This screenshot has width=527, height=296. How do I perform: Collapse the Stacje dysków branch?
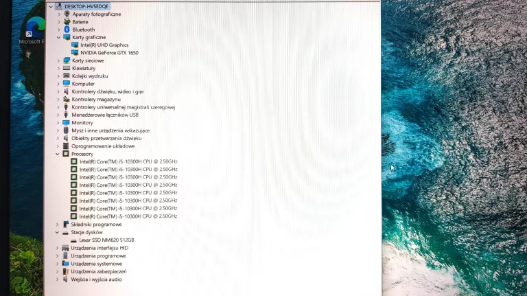59,232
